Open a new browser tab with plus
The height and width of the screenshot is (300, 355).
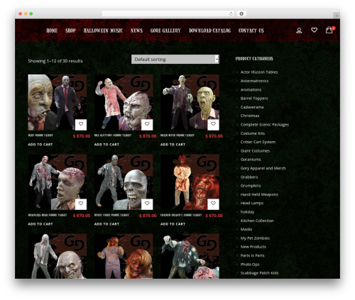coord(337,16)
